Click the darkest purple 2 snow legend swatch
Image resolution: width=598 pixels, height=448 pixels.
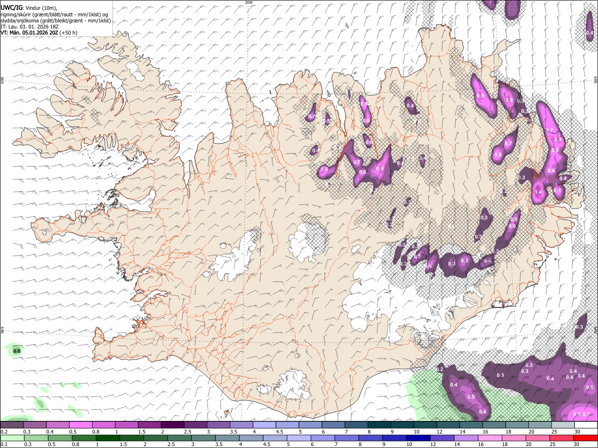click(x=172, y=425)
